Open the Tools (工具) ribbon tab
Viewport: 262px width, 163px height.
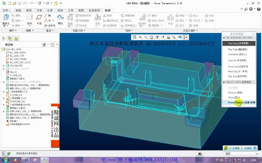point(70,10)
